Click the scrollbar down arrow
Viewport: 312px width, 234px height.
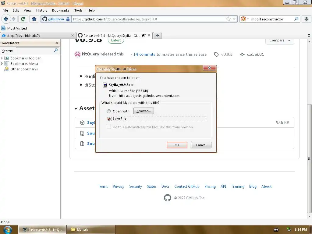309,216
